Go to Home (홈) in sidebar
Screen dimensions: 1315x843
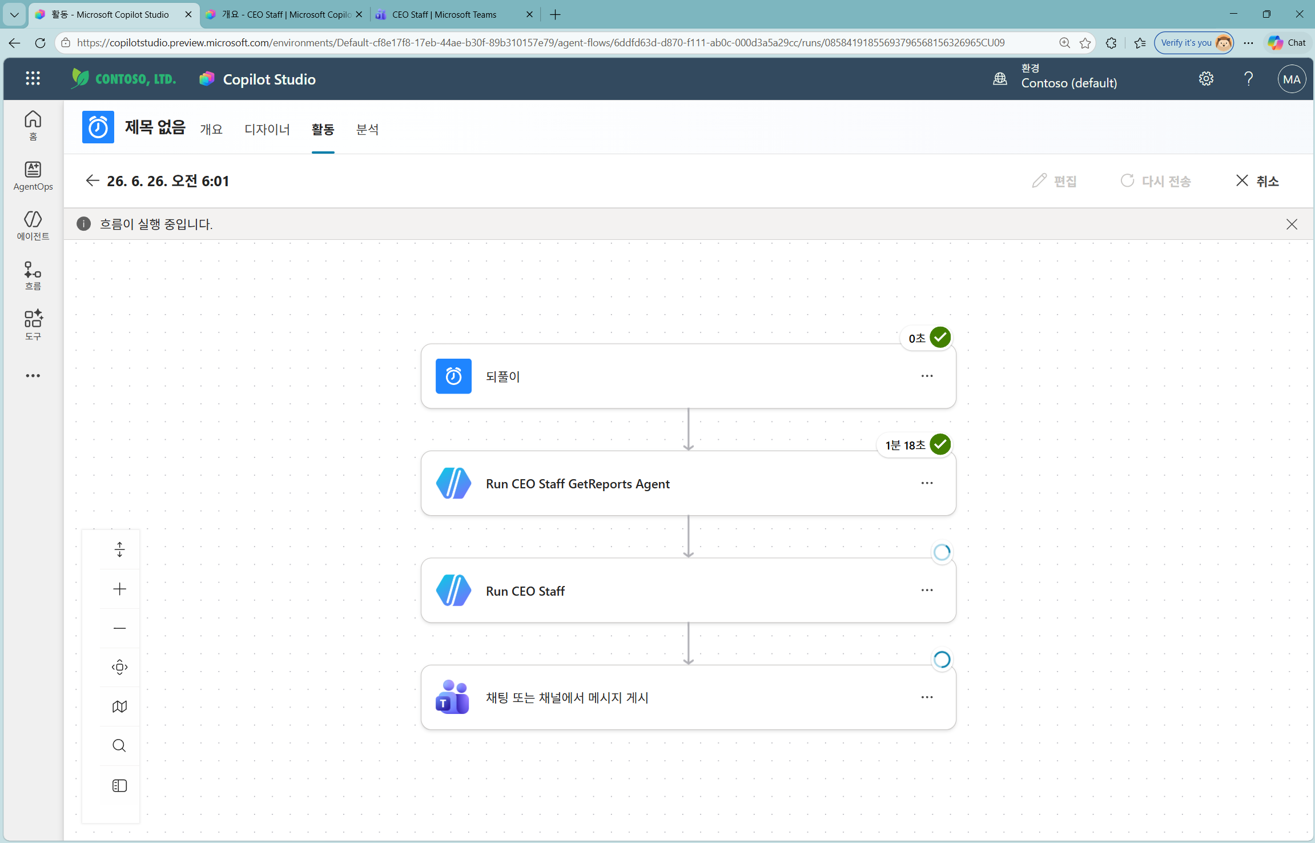click(33, 125)
